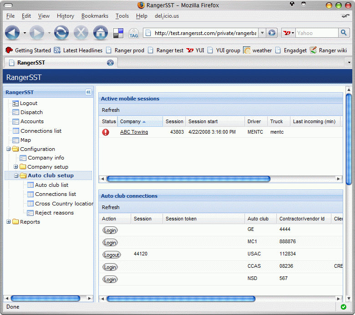Open the Map item in sidebar

pyautogui.click(x=25, y=140)
